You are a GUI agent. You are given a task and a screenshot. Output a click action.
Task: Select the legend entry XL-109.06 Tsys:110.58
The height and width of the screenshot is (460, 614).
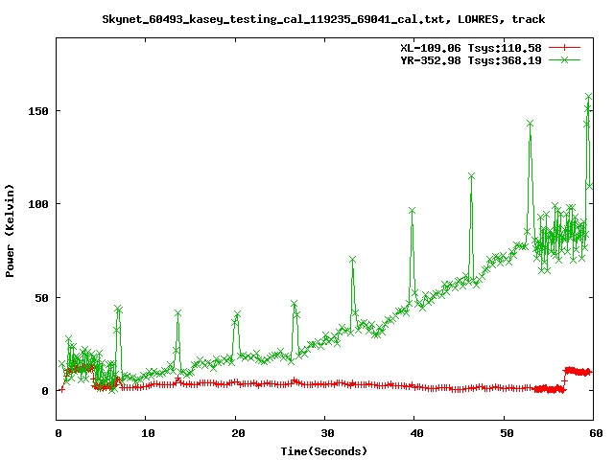point(471,48)
